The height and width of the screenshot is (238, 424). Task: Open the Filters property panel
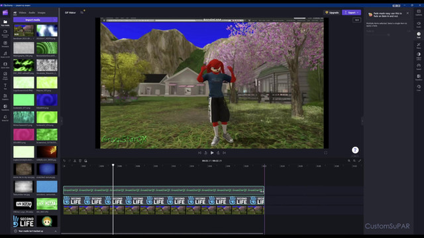tap(419, 46)
